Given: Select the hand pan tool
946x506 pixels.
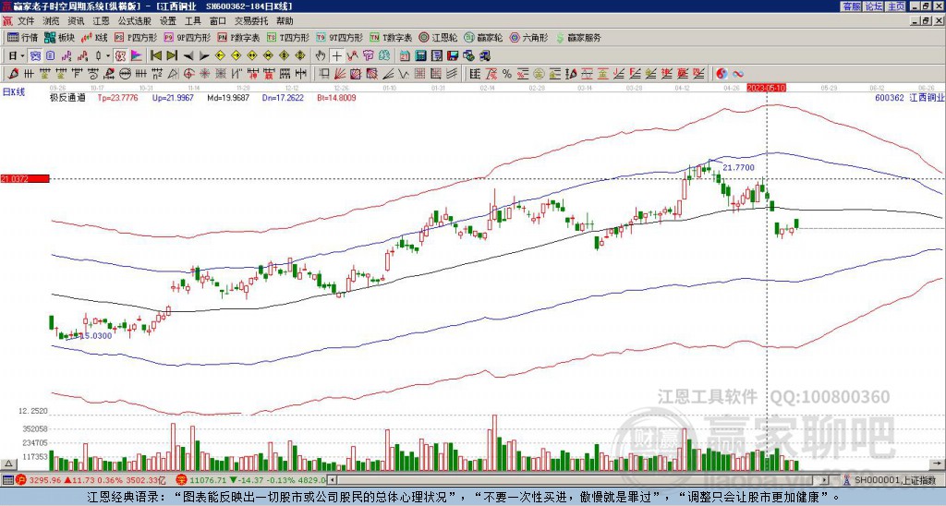Looking at the screenshot, I should [x=320, y=55].
